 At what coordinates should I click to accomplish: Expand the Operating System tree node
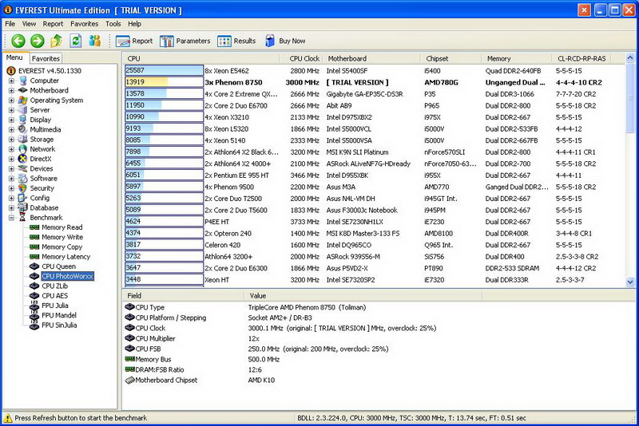coord(11,100)
